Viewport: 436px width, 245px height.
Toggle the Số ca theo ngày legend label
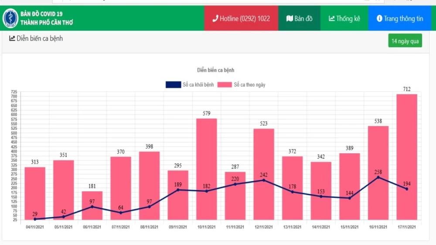pyautogui.click(x=249, y=85)
